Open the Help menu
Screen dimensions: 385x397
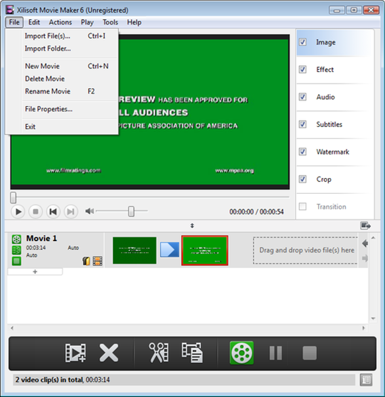tap(134, 22)
